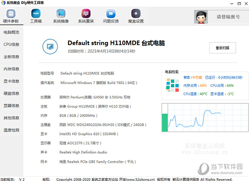Open 硬盘信息 hard disk tab
This screenshot has height=181, width=249.
pos(12,93)
